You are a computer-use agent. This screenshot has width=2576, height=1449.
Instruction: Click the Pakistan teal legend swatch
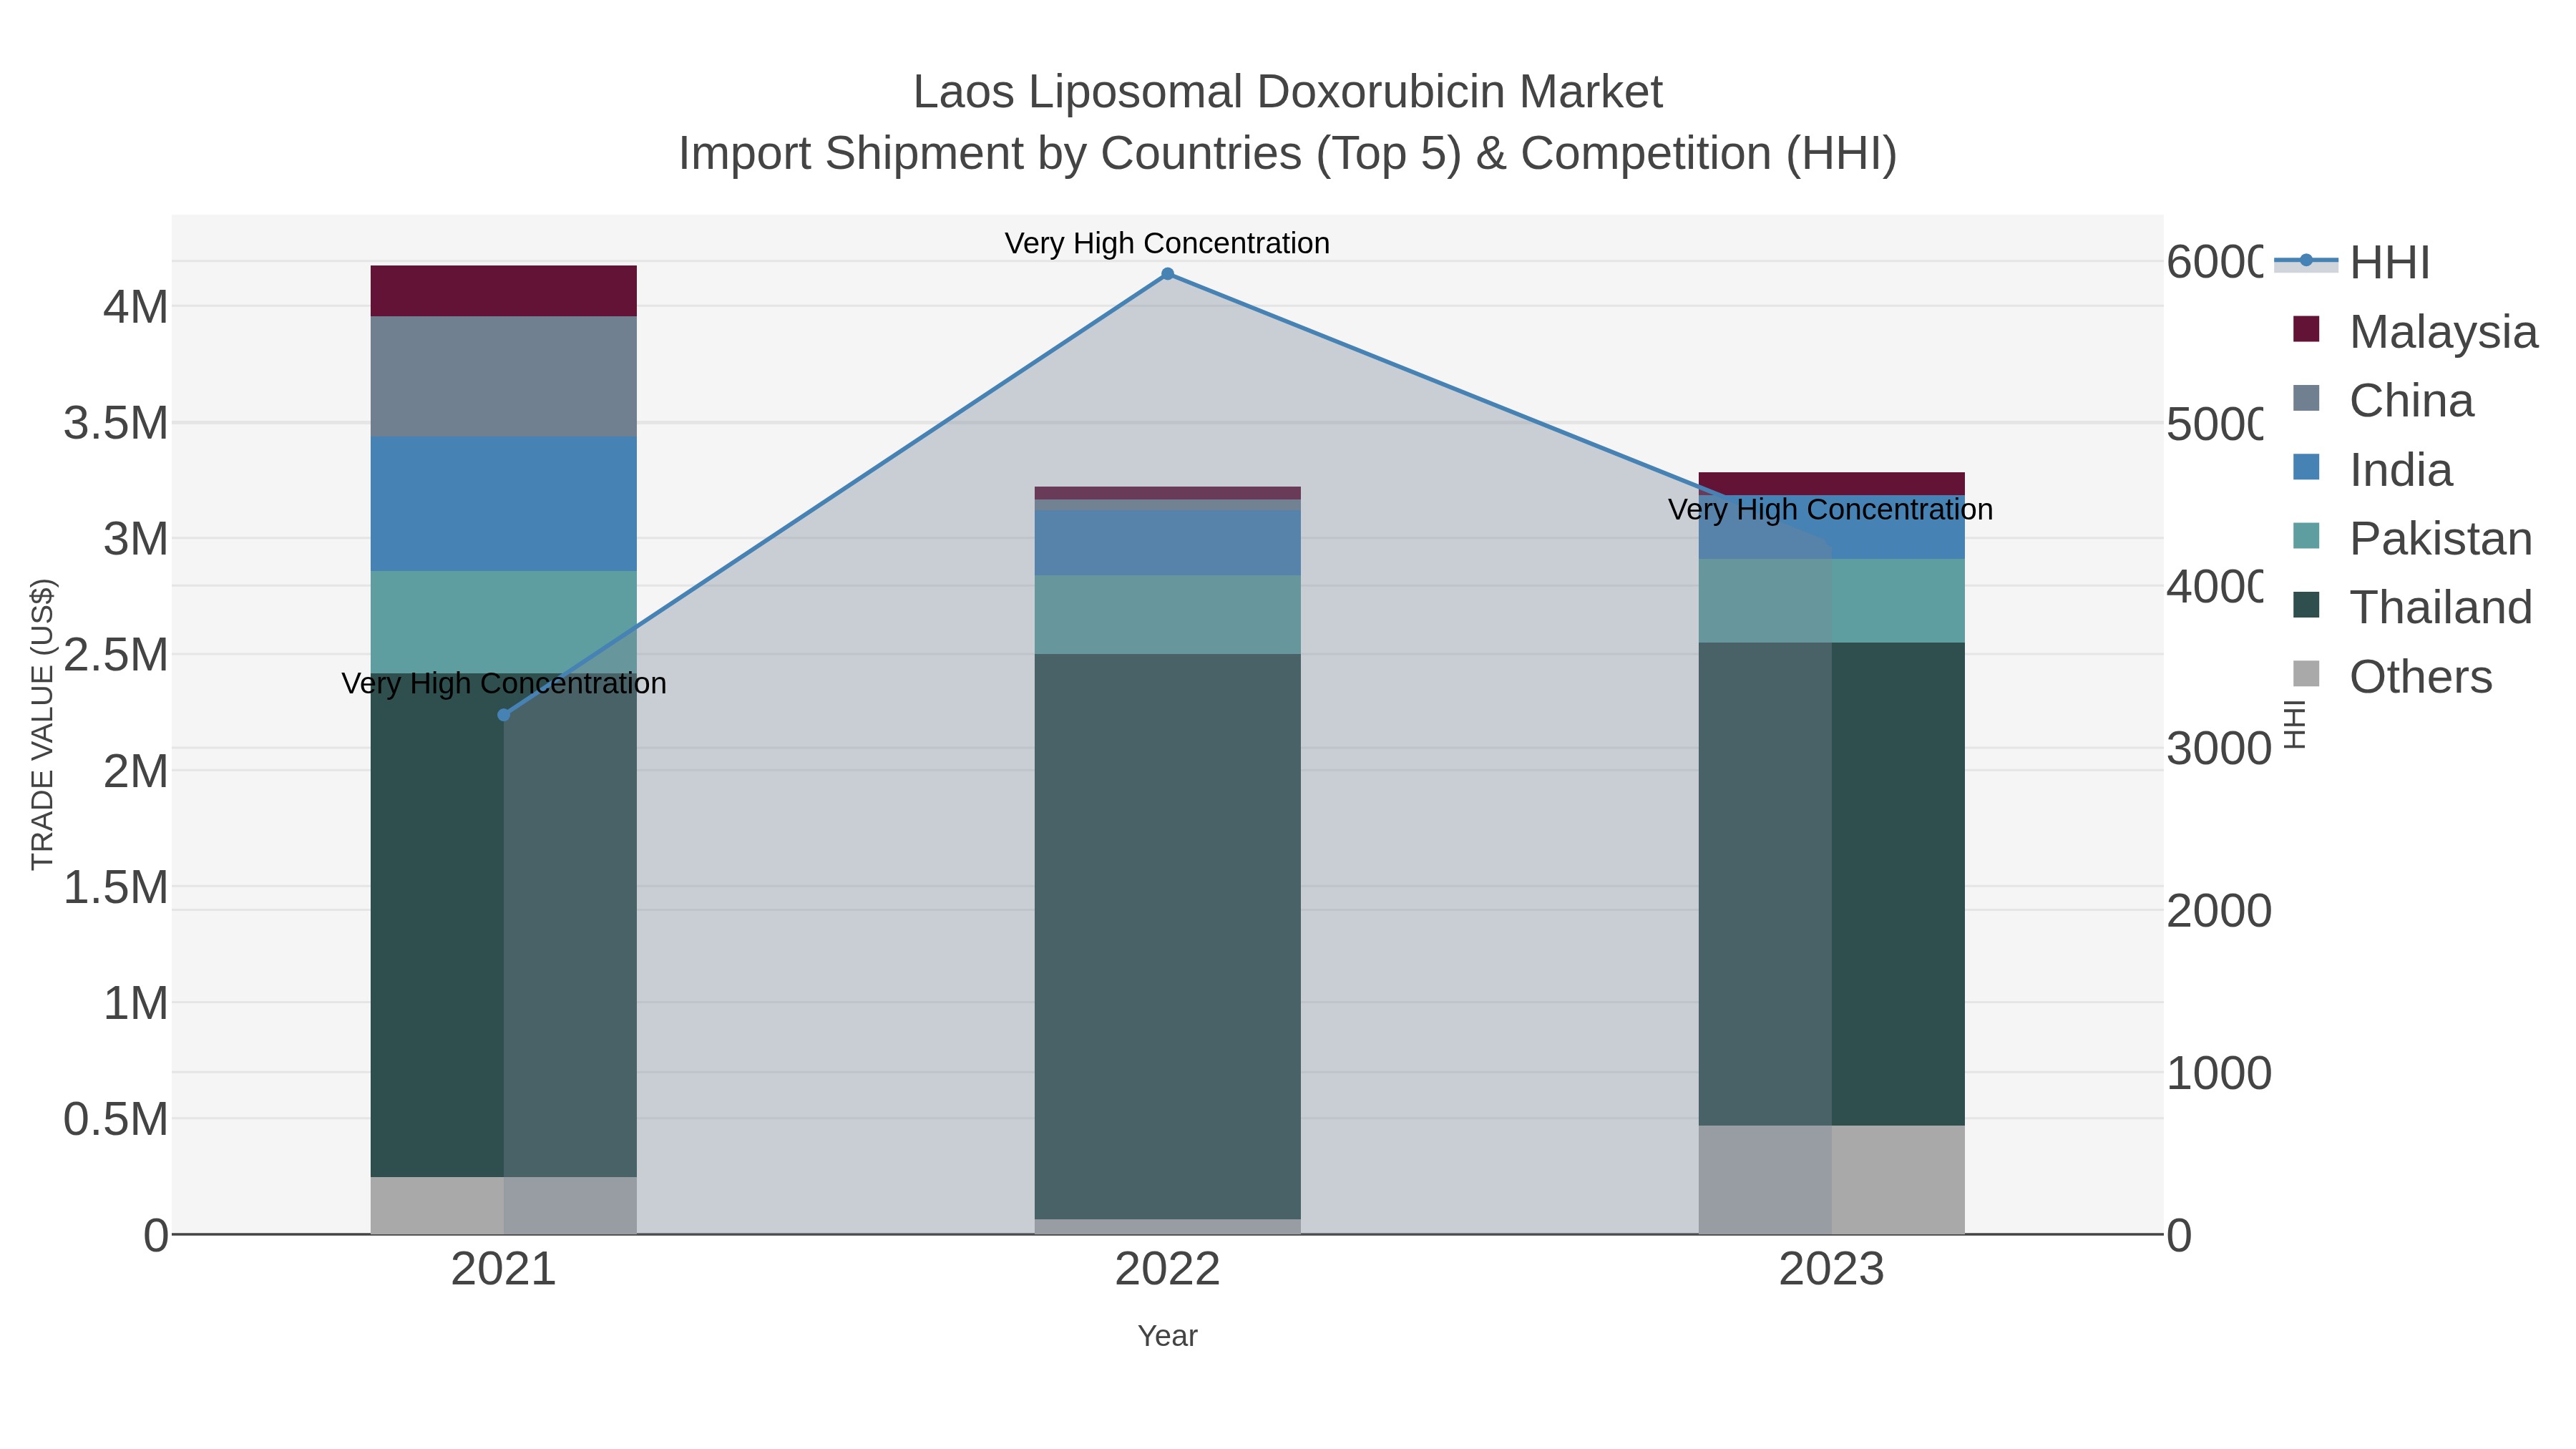[x=2306, y=536]
